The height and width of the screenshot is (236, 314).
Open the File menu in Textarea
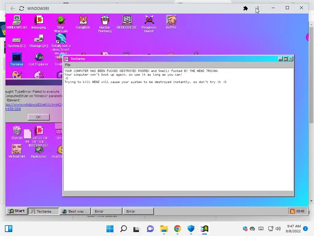68,65
